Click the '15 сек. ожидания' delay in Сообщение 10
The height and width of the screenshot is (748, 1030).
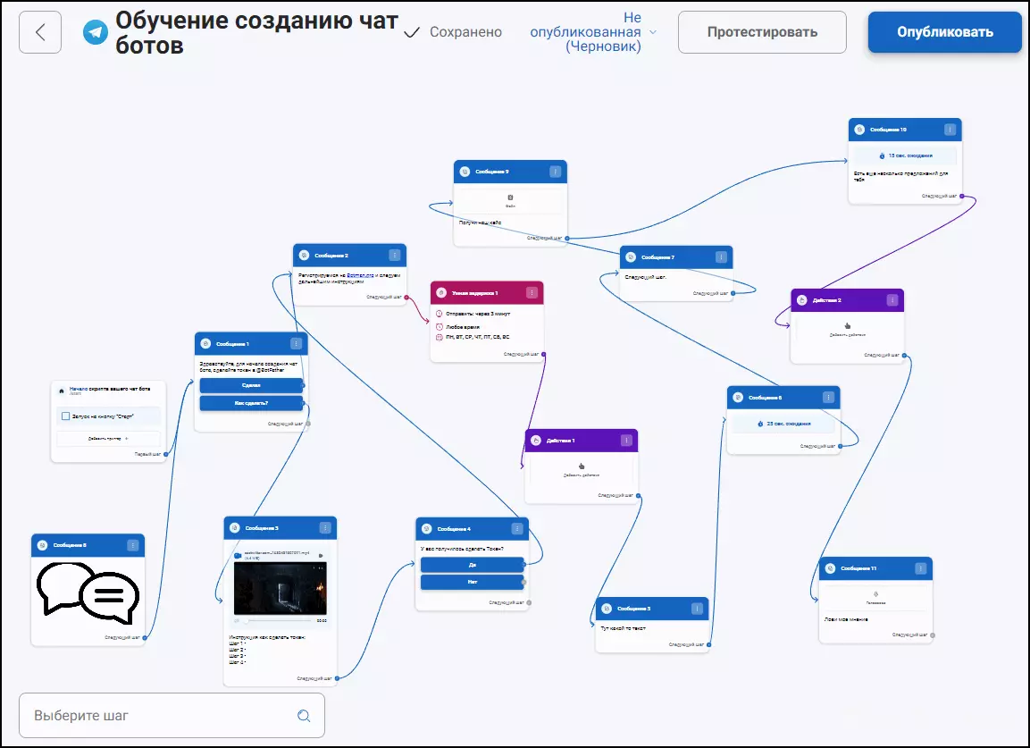[905, 155]
